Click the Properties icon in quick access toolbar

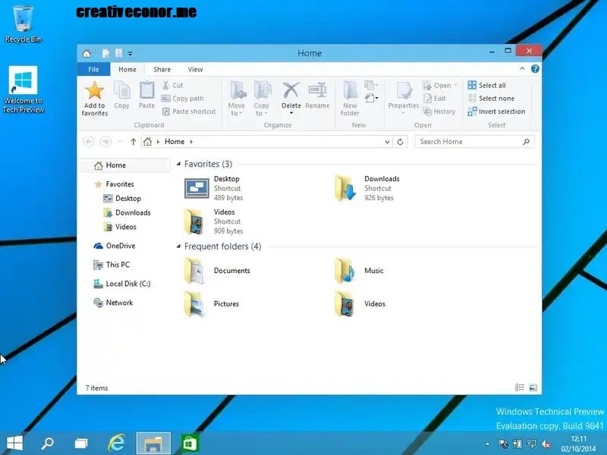pyautogui.click(x=105, y=53)
